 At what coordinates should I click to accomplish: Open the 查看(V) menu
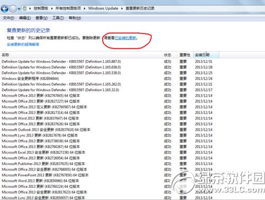[41, 18]
